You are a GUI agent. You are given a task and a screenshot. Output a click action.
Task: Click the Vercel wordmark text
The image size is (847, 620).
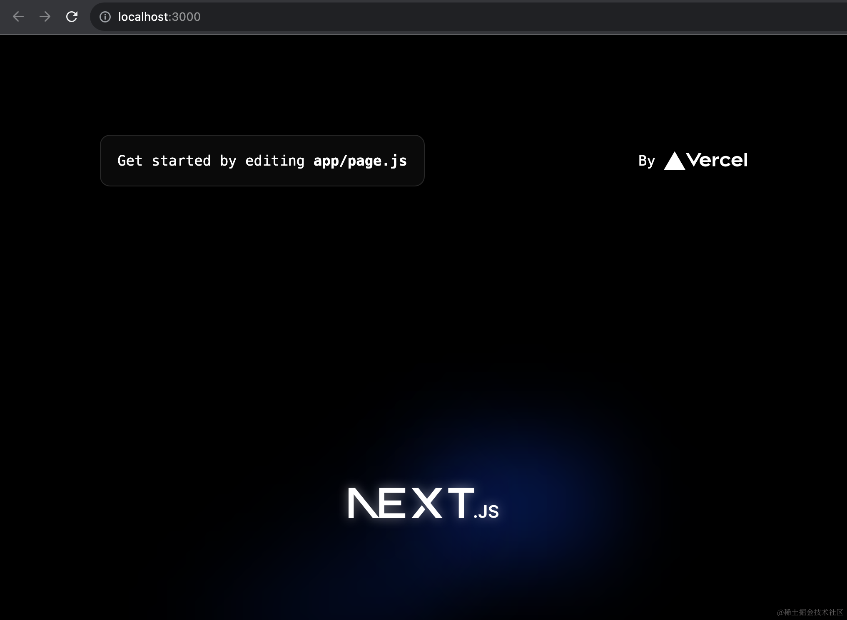717,160
